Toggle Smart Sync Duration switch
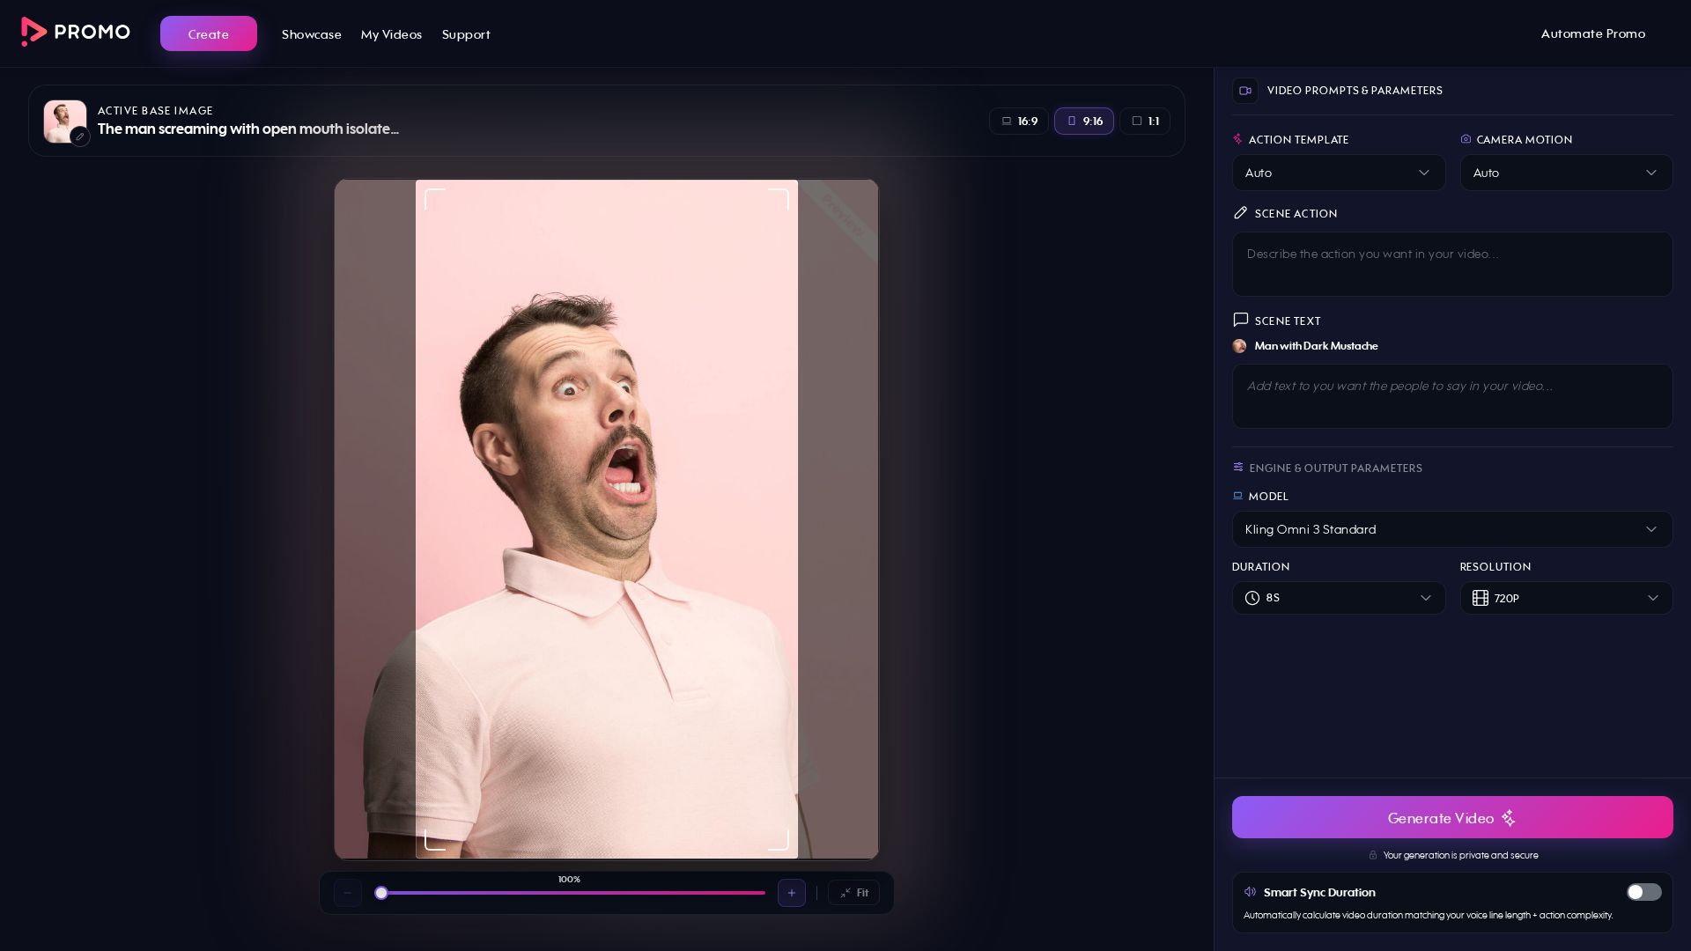1691x951 pixels. tap(1643, 892)
